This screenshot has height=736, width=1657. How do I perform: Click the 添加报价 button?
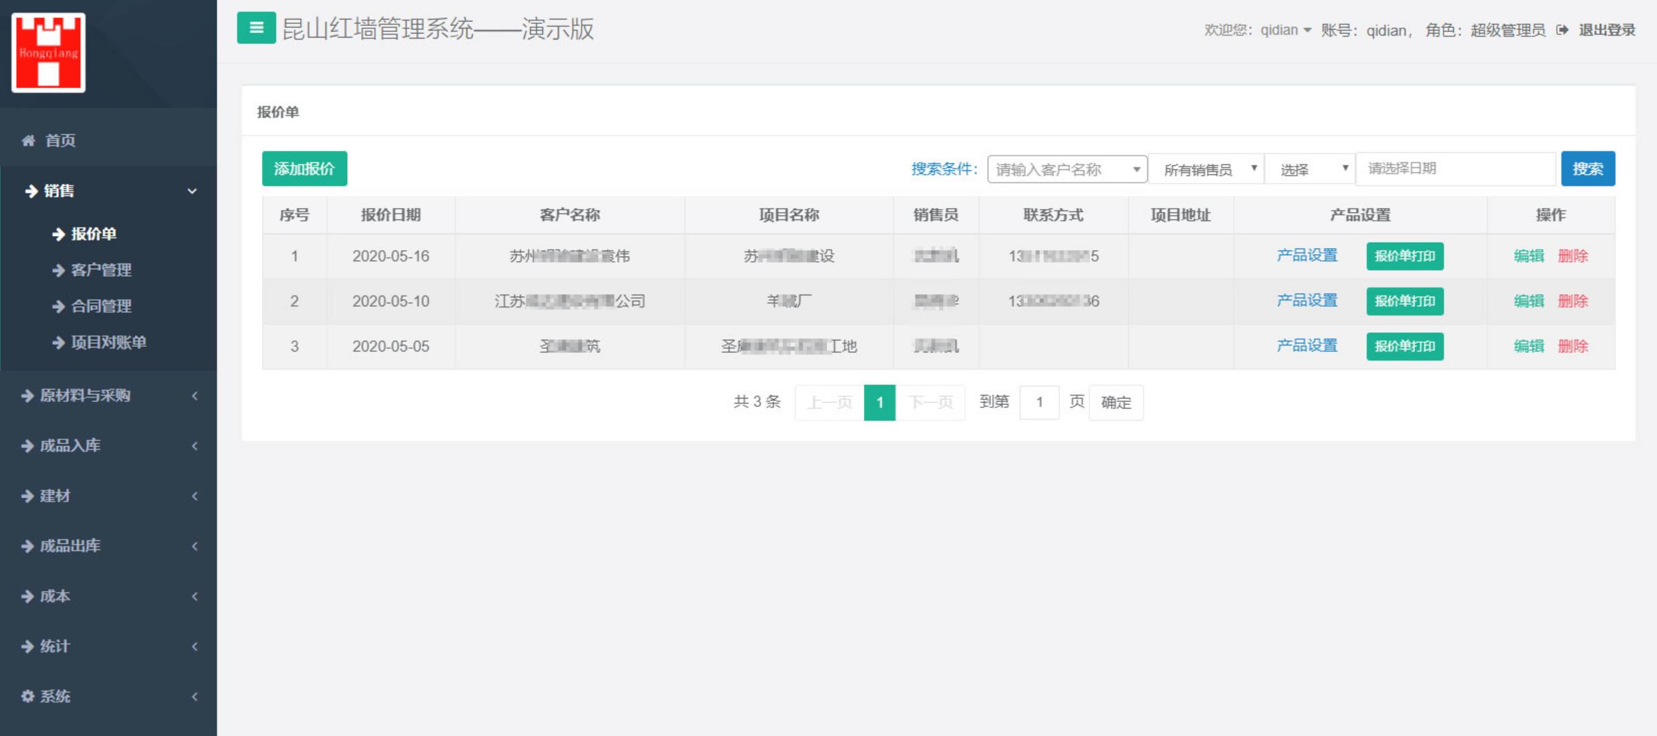click(x=304, y=168)
